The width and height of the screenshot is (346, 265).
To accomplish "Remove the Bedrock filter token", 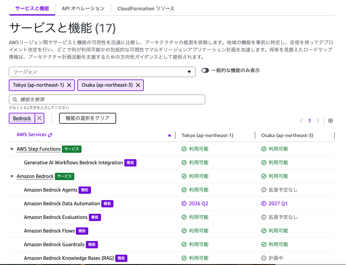I will pyautogui.click(x=39, y=118).
